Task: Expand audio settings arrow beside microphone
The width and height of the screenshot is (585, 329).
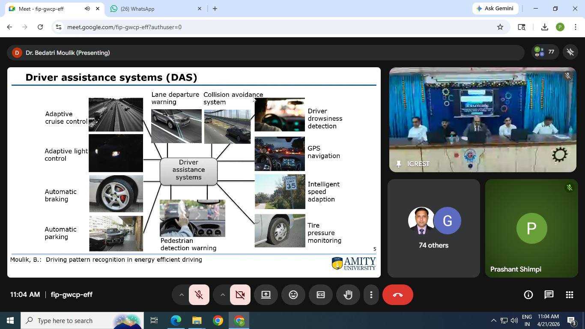Action: tap(181, 295)
